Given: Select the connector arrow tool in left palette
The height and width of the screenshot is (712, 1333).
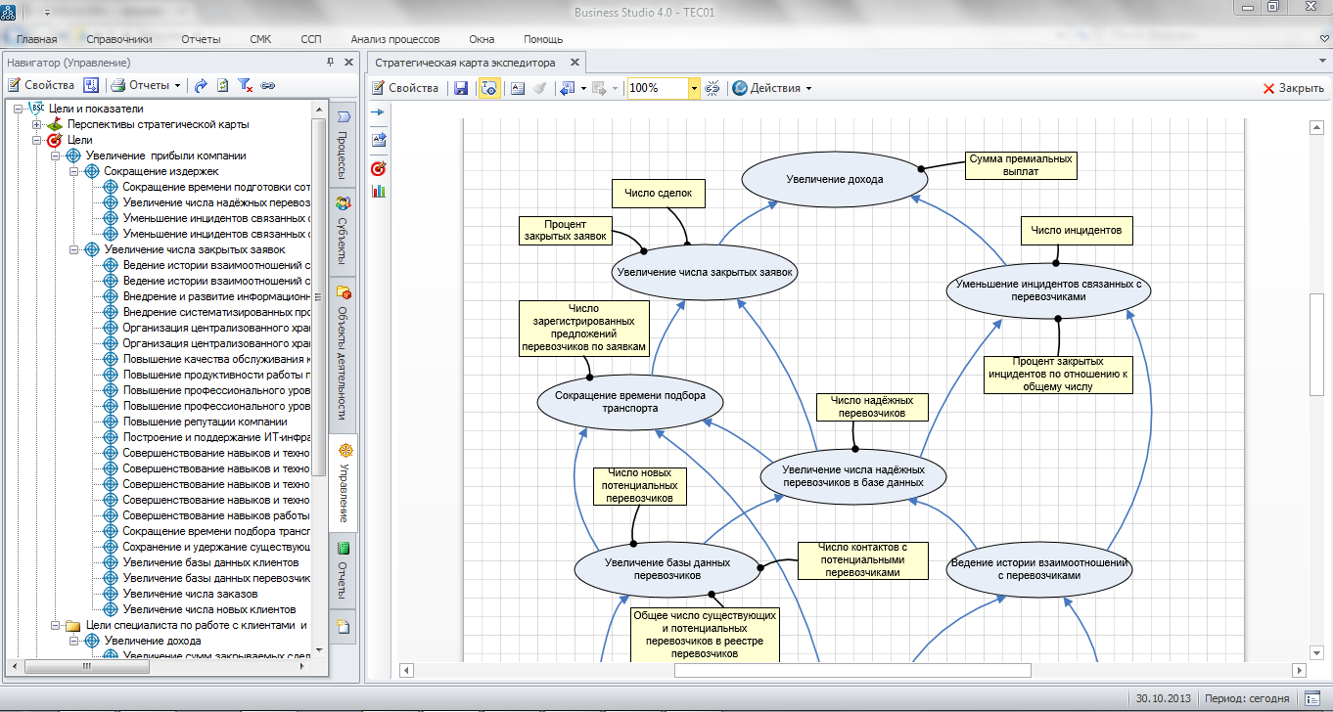Looking at the screenshot, I should 379,113.
